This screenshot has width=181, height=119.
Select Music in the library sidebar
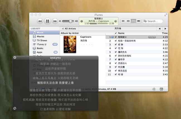[45, 33]
